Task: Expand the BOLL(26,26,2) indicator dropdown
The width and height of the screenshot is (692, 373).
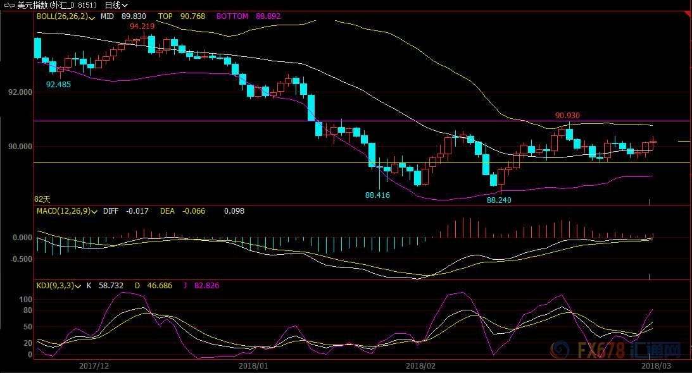Action: point(91,17)
